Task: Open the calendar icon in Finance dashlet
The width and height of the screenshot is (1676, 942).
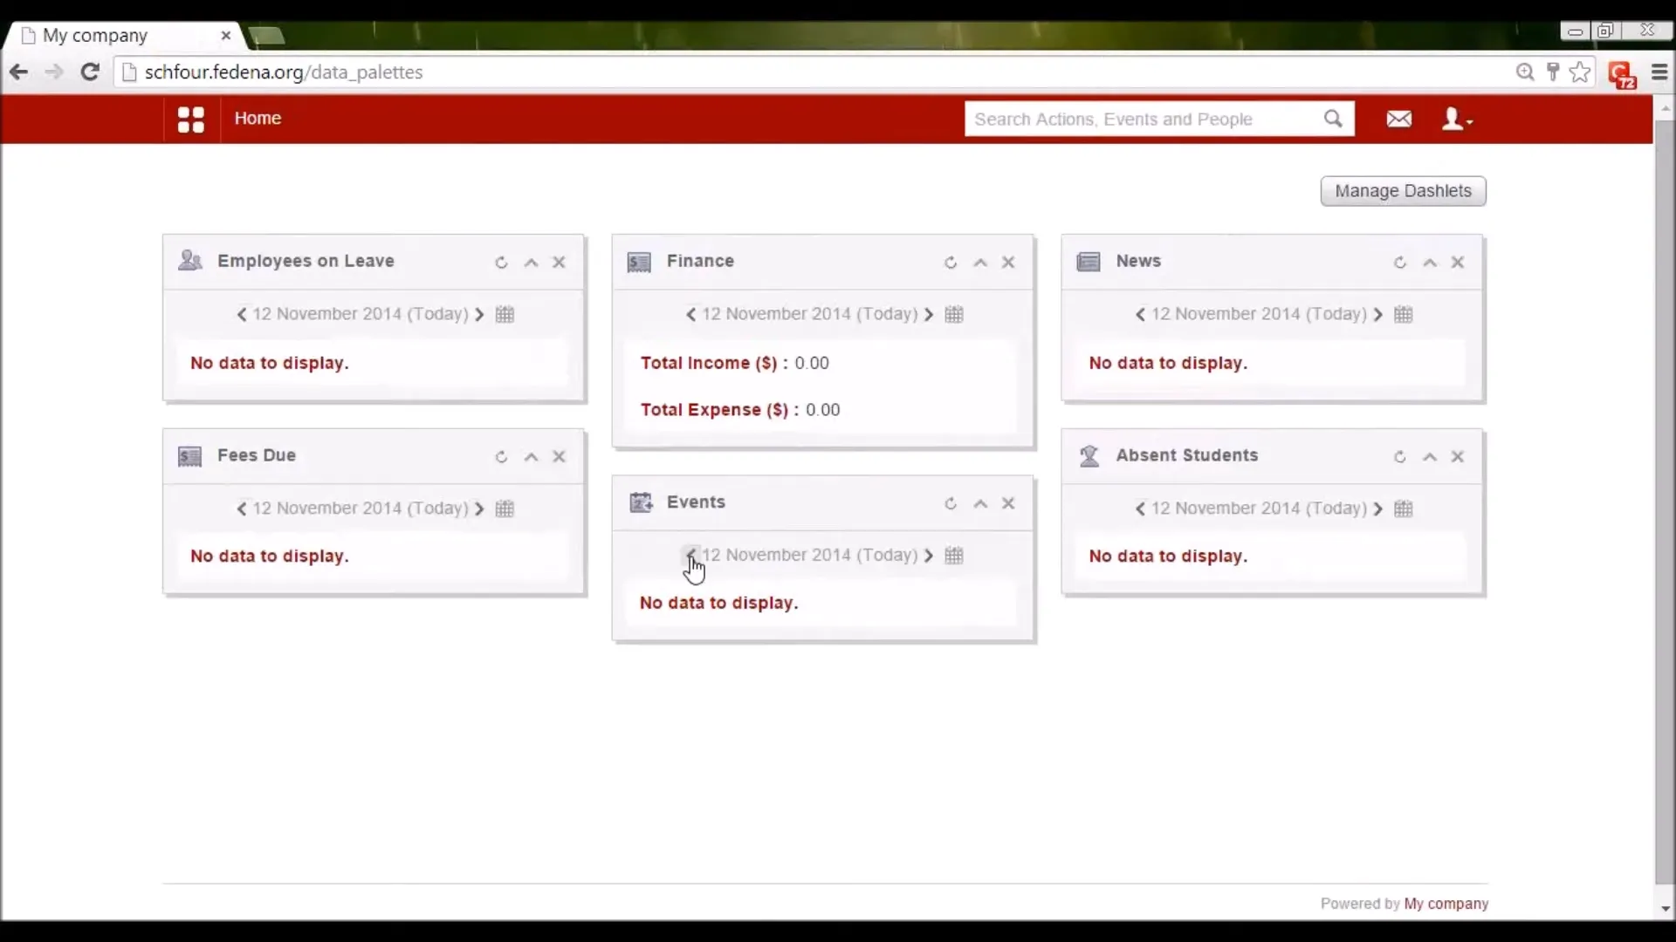Action: [x=955, y=314]
